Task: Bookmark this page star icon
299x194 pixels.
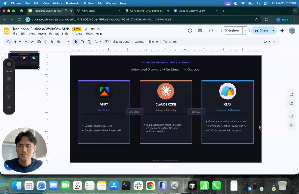Action: [256, 19]
